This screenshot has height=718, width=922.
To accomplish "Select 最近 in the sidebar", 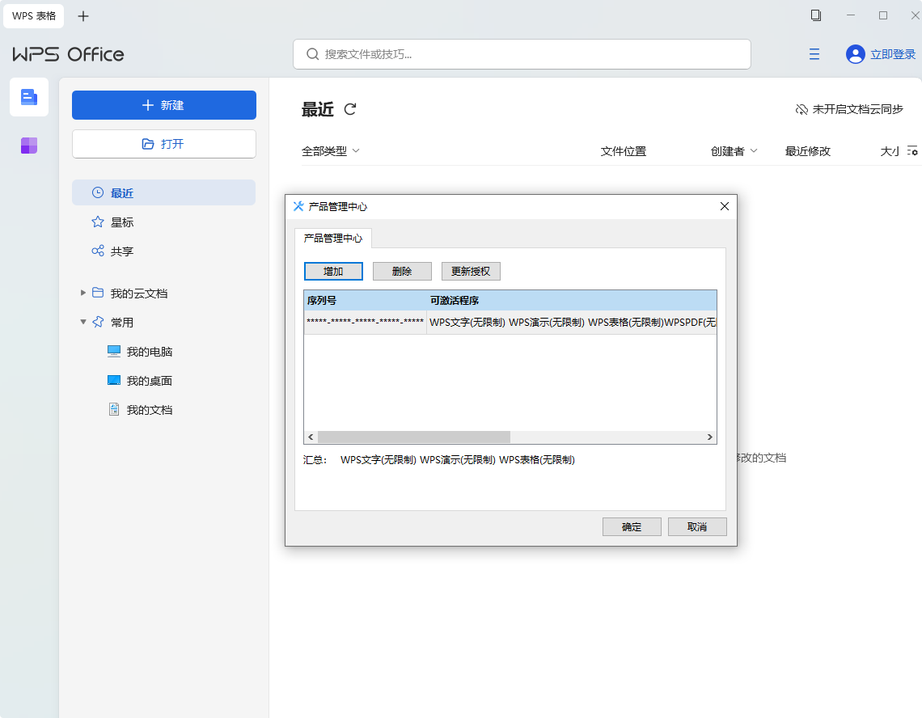I will 164,193.
